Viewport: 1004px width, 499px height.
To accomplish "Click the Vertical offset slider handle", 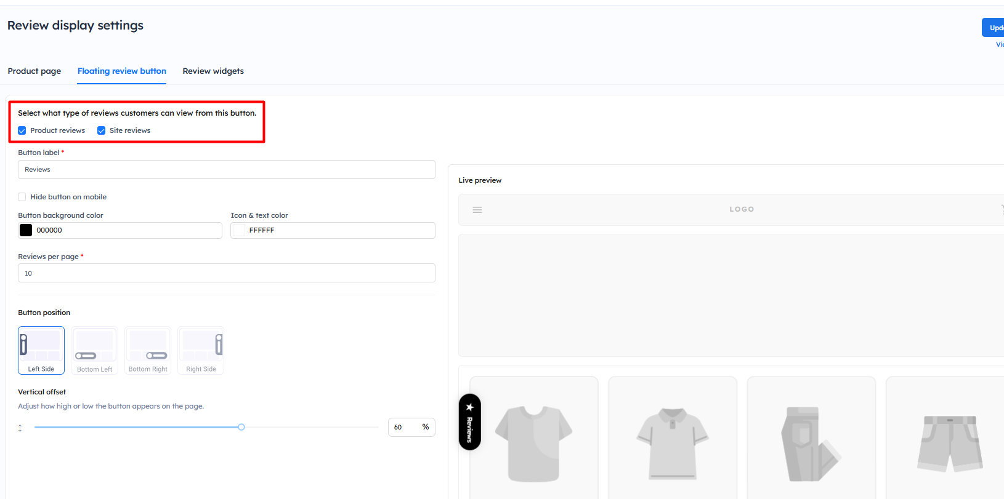I will click(241, 427).
